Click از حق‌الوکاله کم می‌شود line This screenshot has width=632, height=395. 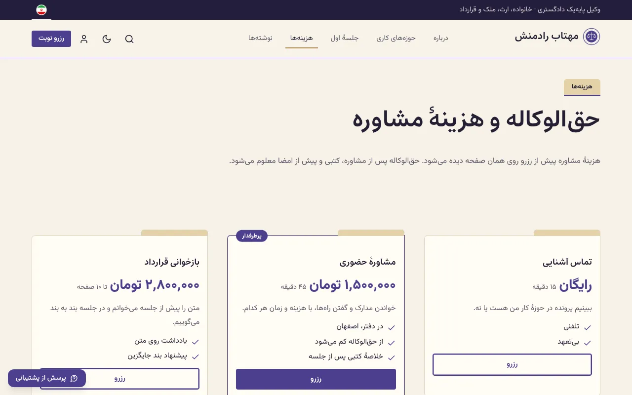tap(349, 342)
